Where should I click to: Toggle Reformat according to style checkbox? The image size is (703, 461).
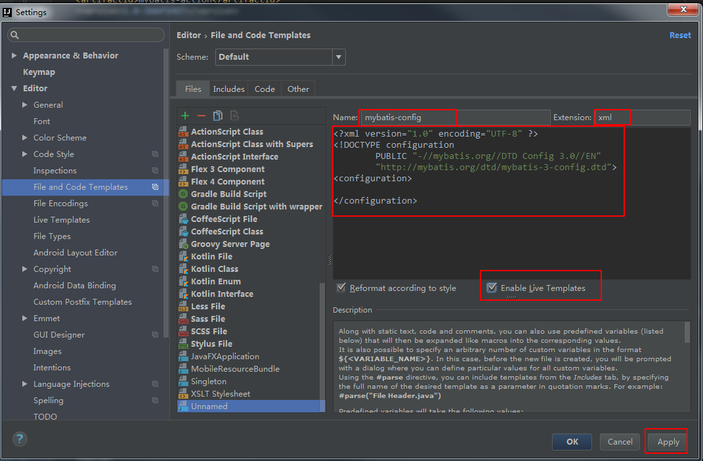click(x=341, y=288)
